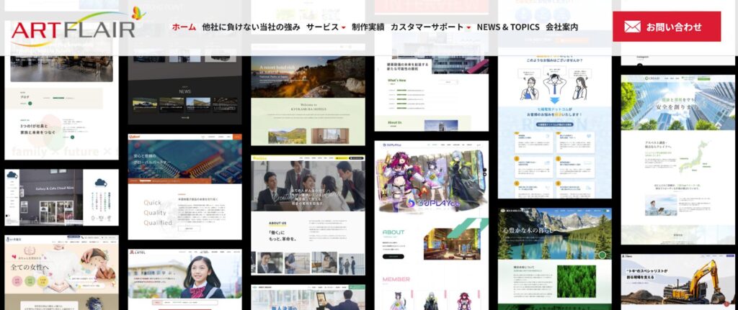This screenshot has width=738, height=310.
Task: Open the schoolgirl LATEL site thumbnail
Action: point(185,280)
